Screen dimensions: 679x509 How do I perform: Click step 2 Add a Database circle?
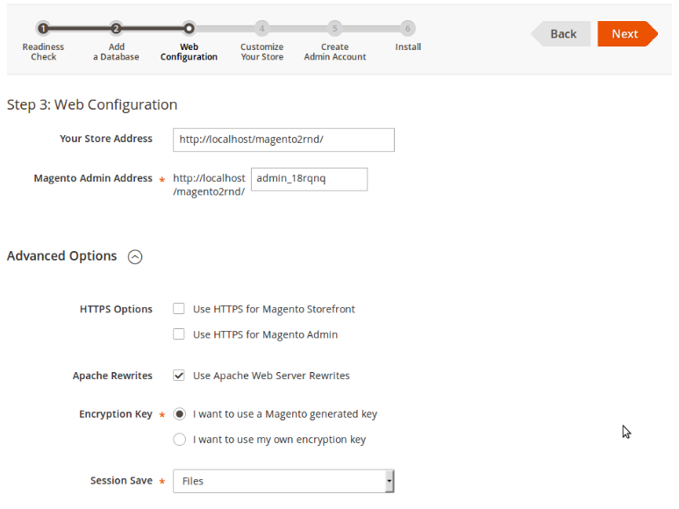pos(116,29)
